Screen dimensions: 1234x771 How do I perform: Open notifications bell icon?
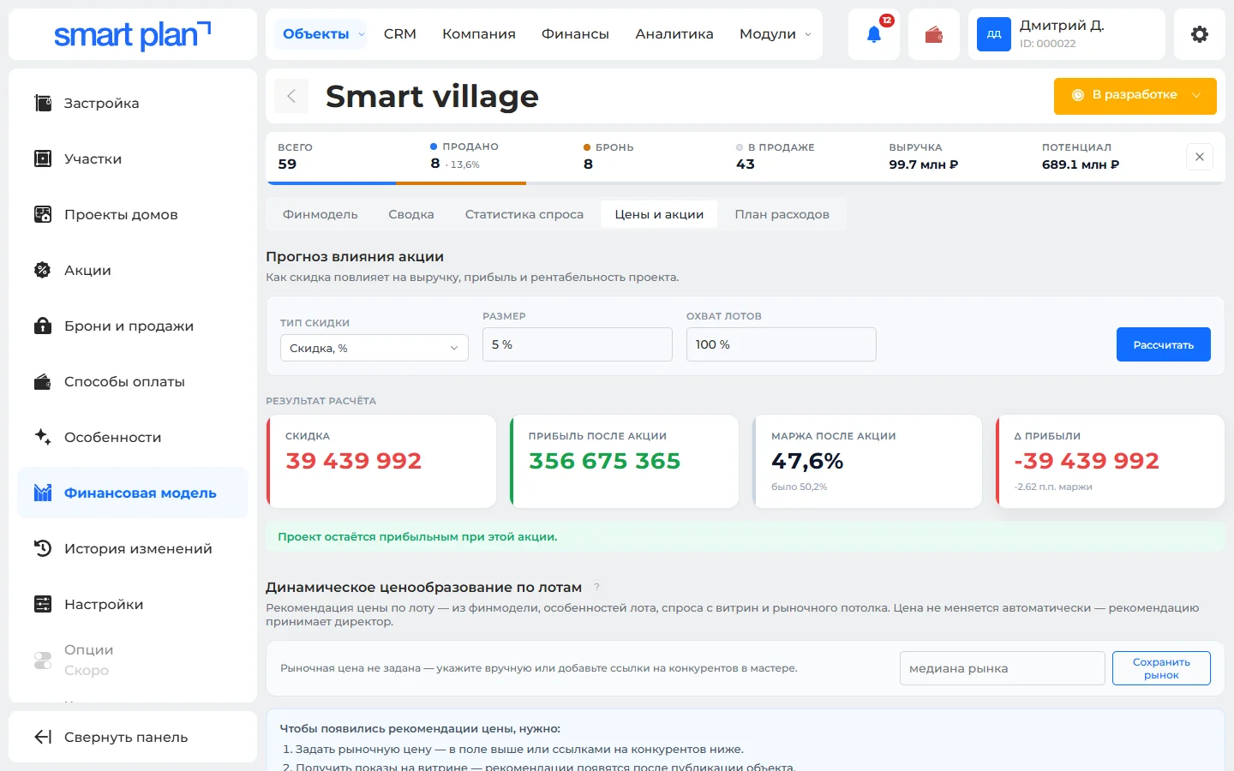click(874, 34)
